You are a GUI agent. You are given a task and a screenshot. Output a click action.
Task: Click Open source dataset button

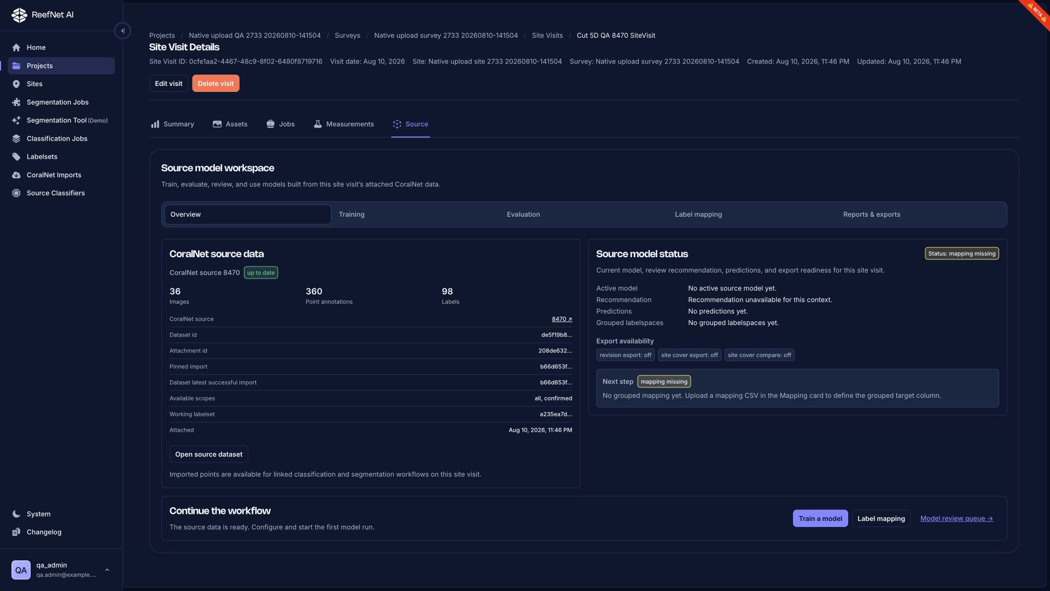tap(209, 454)
